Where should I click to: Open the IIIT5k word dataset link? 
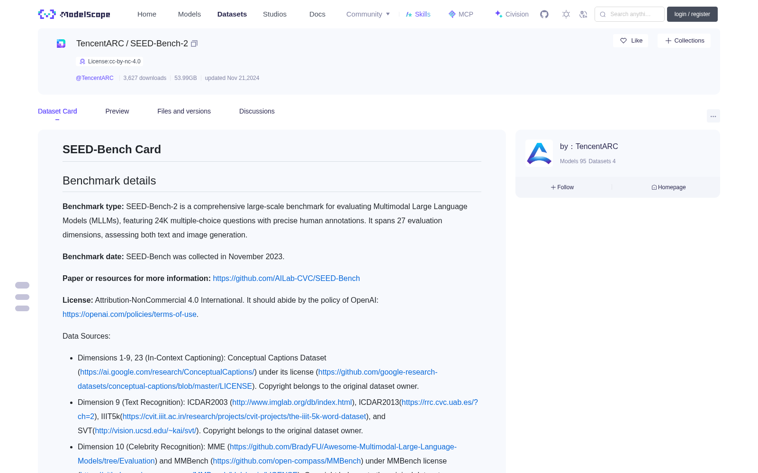point(244,416)
